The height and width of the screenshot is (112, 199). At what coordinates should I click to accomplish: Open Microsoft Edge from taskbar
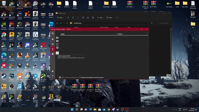click(90, 110)
